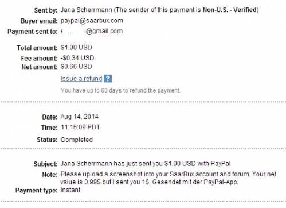Click the Subject line about $1.00 USD

[146, 164]
